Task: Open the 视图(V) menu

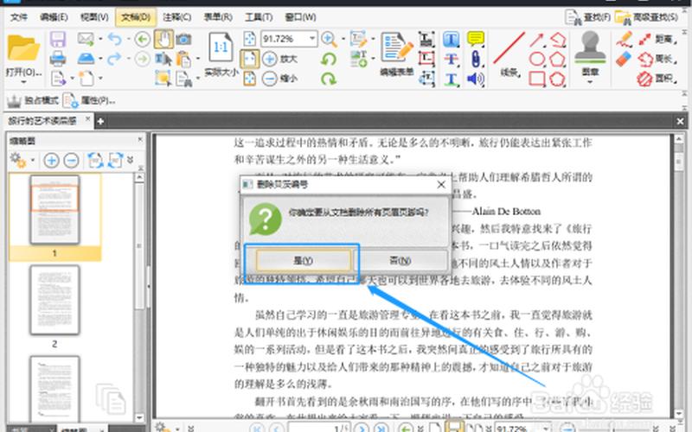Action: [94, 17]
